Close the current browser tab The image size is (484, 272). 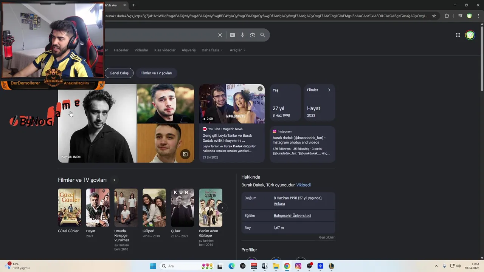[124, 5]
